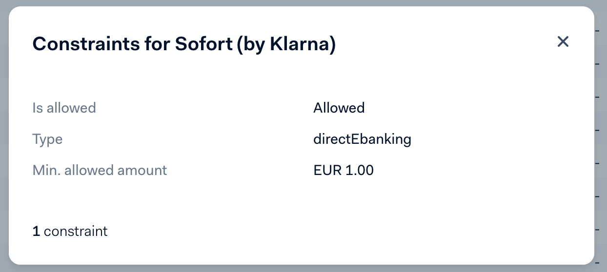Click the "1 constraint" footer count text

pyautogui.click(x=70, y=231)
